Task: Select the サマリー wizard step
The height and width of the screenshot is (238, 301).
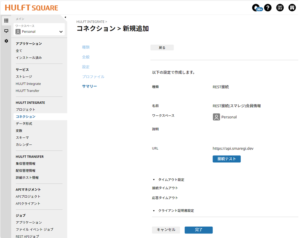Action: [89, 86]
